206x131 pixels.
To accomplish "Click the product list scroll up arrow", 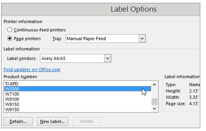I will tap(154, 85).
